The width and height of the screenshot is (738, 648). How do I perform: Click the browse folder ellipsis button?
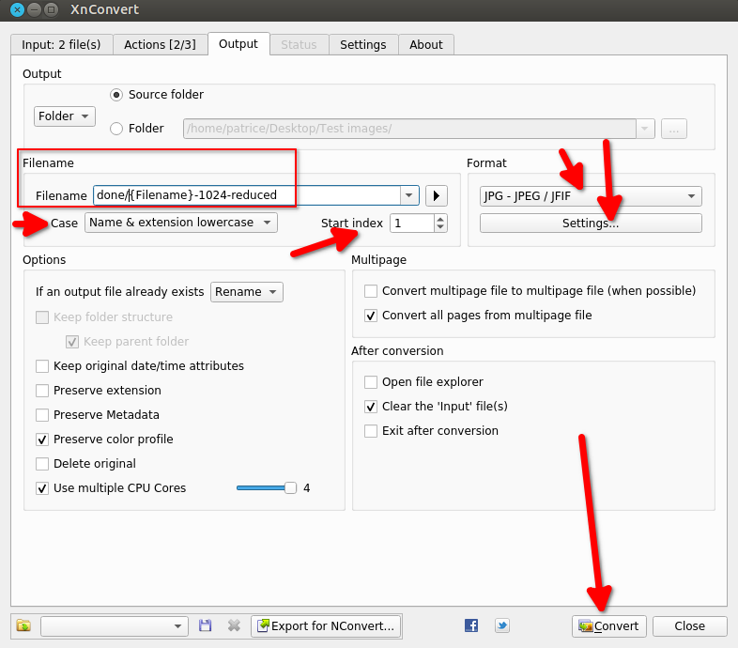pyautogui.click(x=673, y=129)
